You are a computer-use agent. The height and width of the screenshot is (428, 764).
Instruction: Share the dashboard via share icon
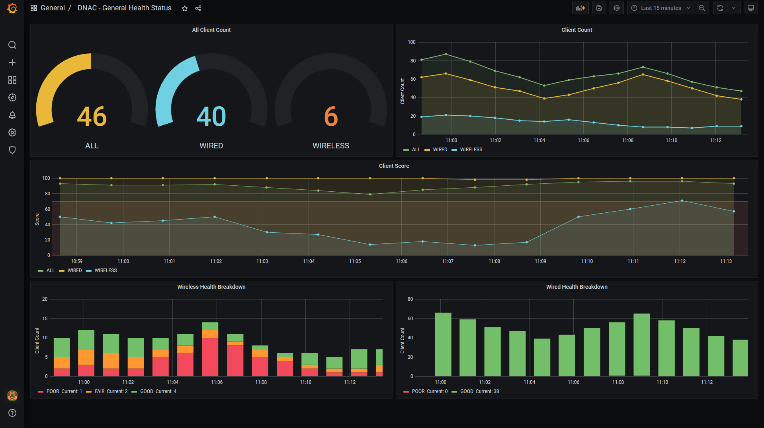click(198, 8)
